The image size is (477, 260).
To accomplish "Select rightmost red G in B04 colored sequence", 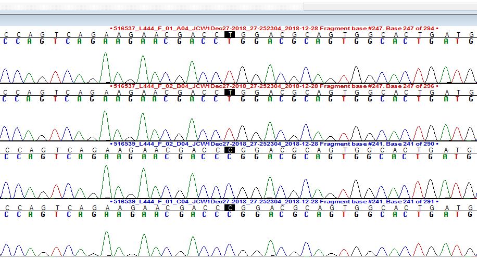I will [471, 99].
